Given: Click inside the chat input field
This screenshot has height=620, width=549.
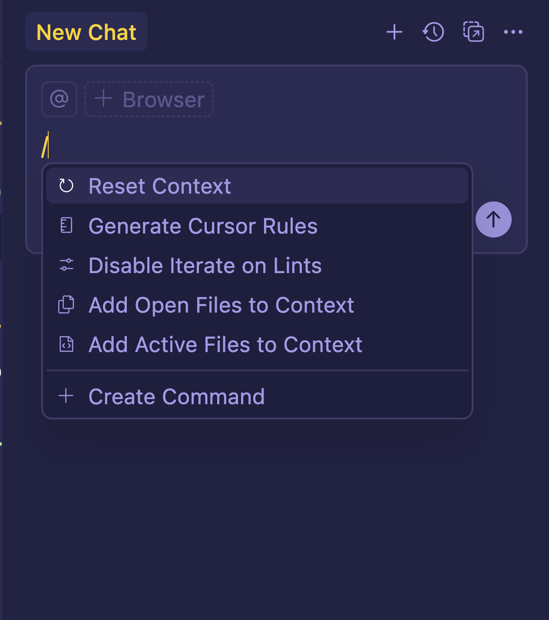Looking at the screenshot, I should (x=174, y=143).
